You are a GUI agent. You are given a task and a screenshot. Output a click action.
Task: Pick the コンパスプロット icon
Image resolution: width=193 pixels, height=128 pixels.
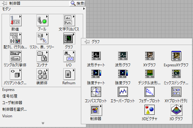point(96,92)
